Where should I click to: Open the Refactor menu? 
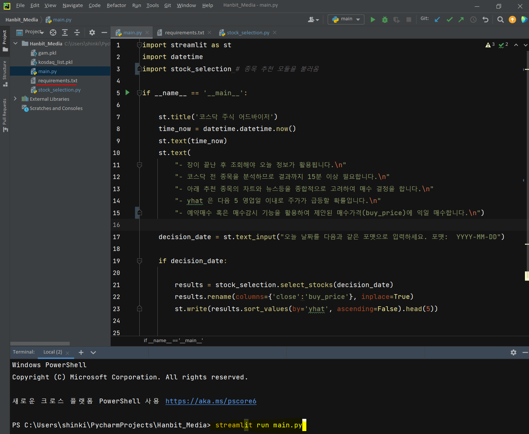(x=116, y=5)
